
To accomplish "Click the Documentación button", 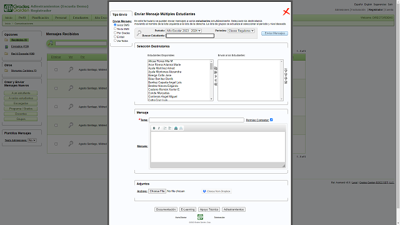I will (166, 209).
